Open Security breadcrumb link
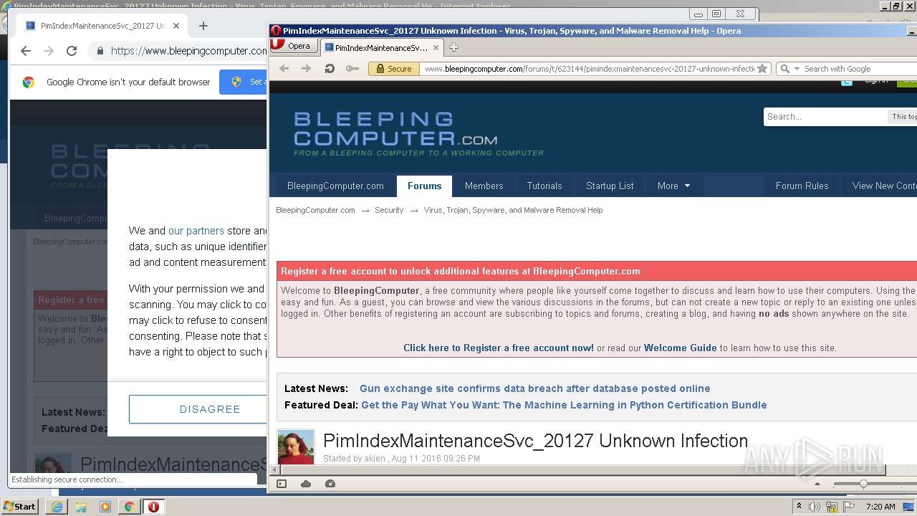The image size is (917, 516). pyautogui.click(x=389, y=210)
